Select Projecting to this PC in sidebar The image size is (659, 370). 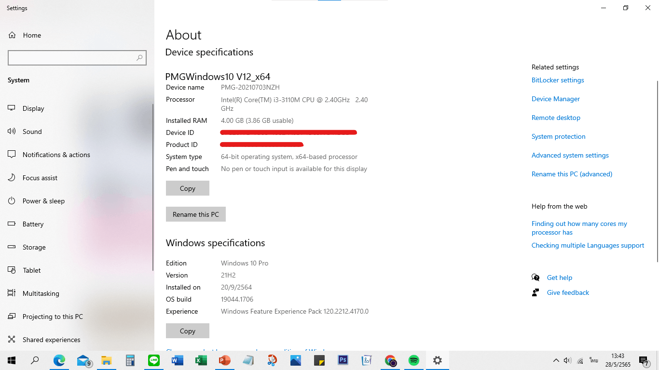pyautogui.click(x=77, y=317)
